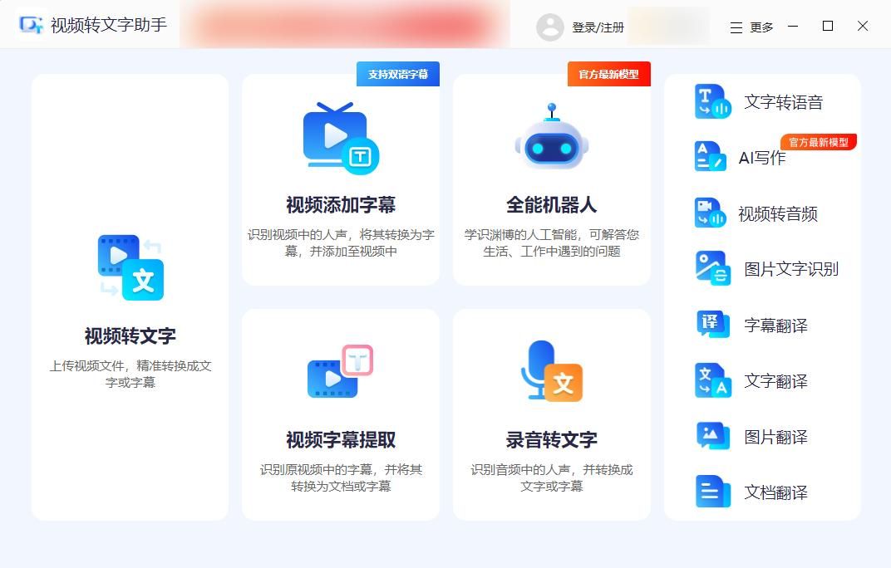Open the 更多 menu
Viewport: 891px width, 568px height.
tap(751, 27)
